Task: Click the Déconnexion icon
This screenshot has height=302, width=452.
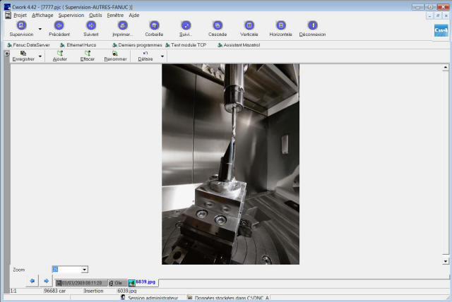Action: pyautogui.click(x=312, y=25)
